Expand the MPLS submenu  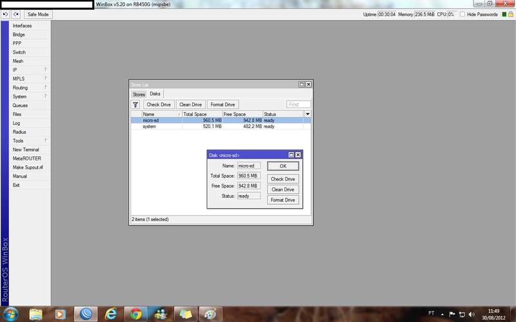[30, 79]
